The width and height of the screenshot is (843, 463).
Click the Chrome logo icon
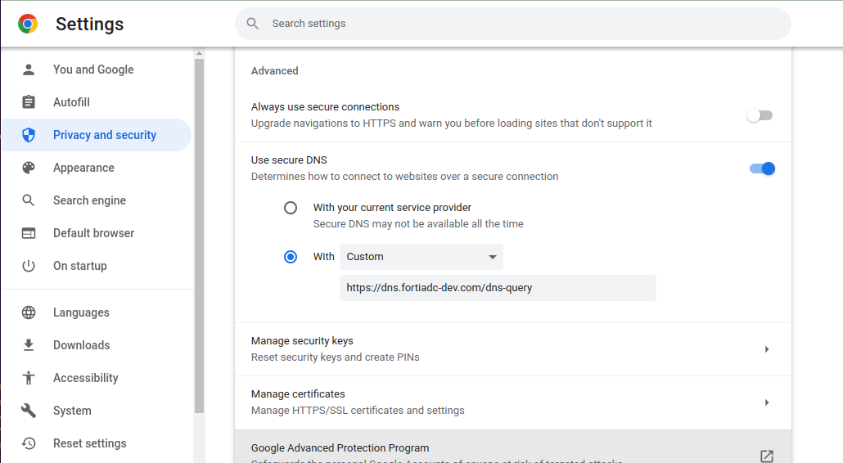[28, 24]
